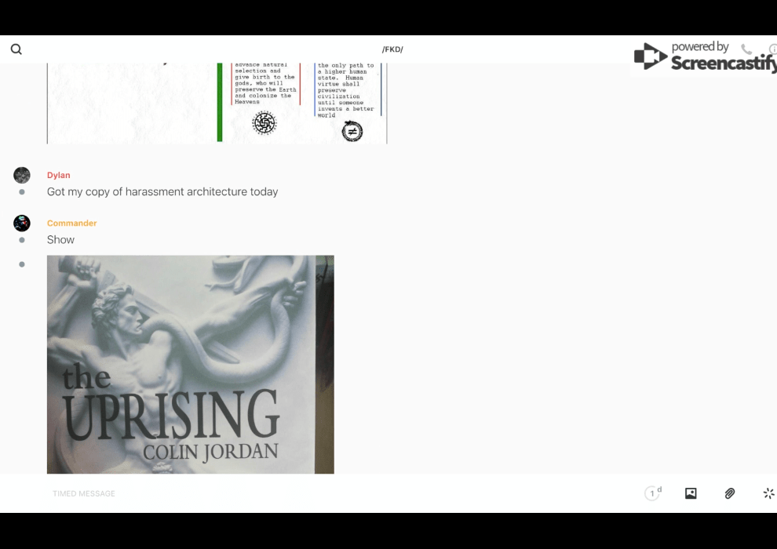Click Dylan's profile avatar
Image resolution: width=777 pixels, height=549 pixels.
pos(22,176)
